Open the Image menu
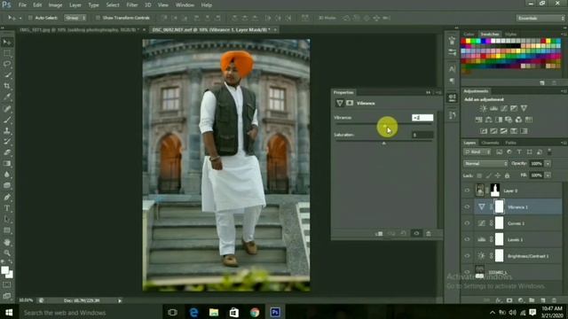Image resolution: width=568 pixels, height=319 pixels. click(x=55, y=5)
